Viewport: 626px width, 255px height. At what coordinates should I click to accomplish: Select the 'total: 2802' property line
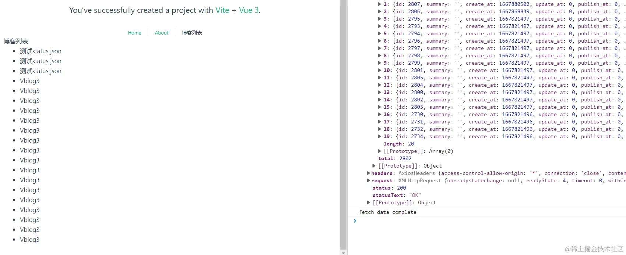coord(395,158)
